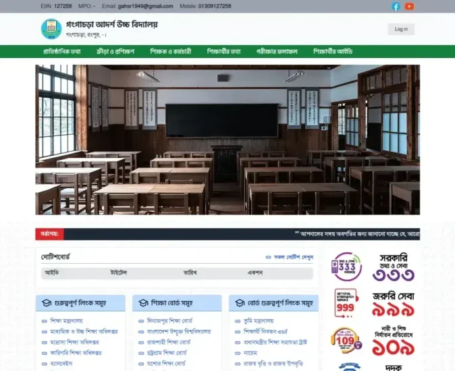Open the নায়েম link
455x371 pixels.
point(250,353)
